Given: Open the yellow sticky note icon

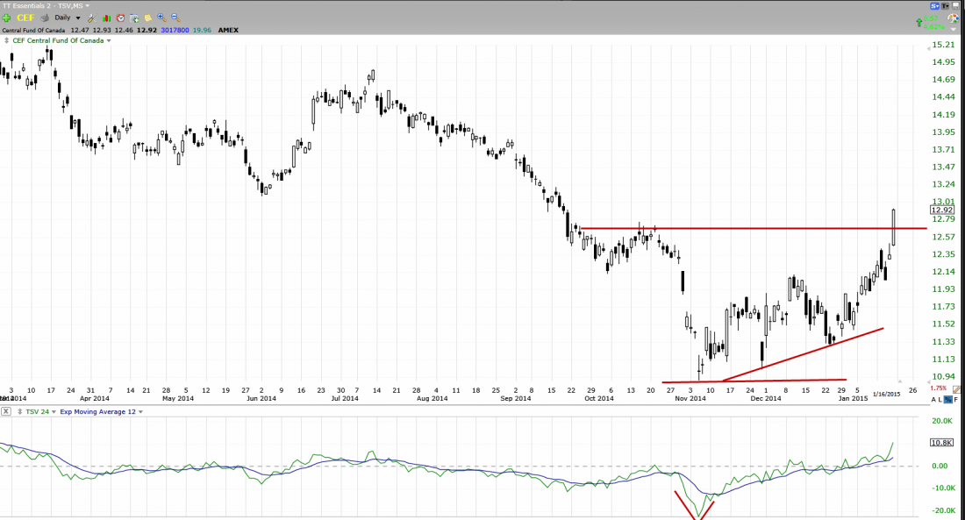Looking at the screenshot, I should 148,18.
